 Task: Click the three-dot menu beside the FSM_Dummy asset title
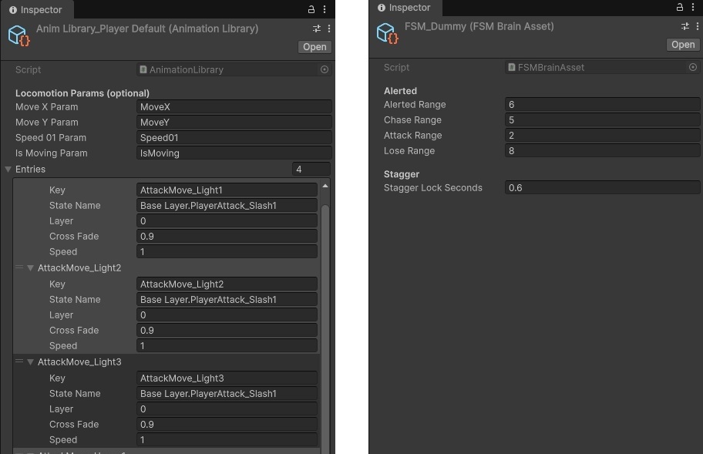698,26
